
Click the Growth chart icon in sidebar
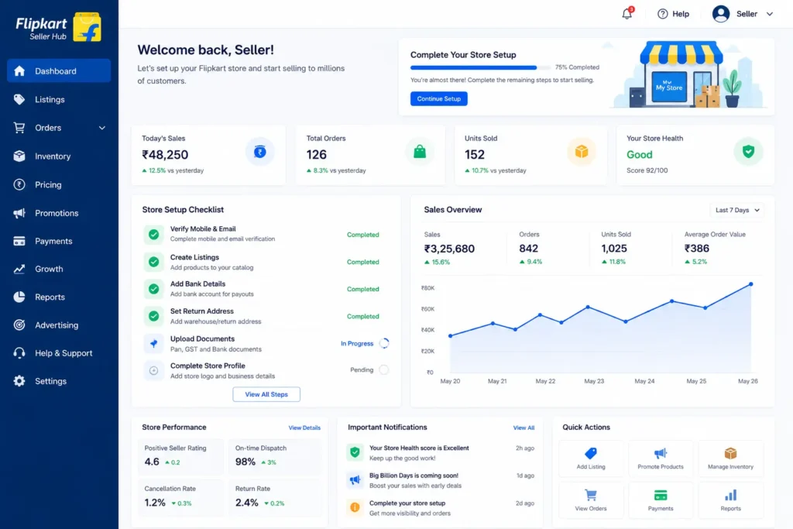click(19, 269)
